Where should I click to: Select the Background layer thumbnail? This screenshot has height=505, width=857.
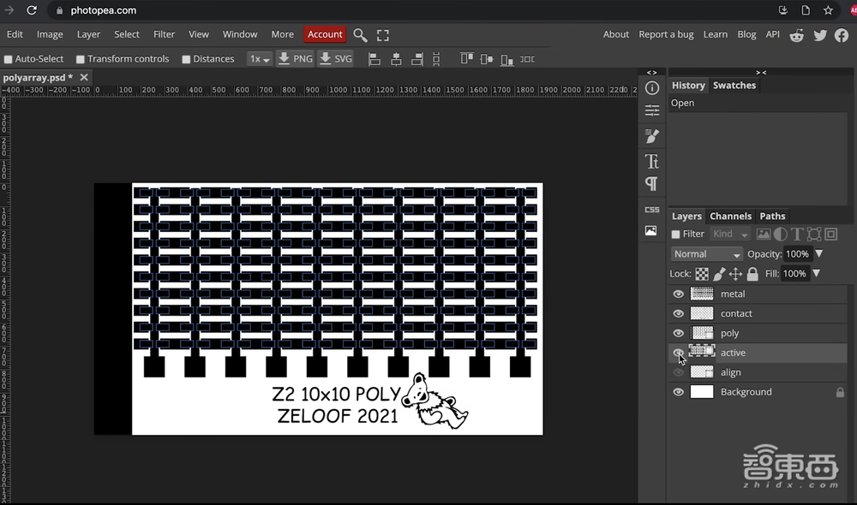(702, 392)
